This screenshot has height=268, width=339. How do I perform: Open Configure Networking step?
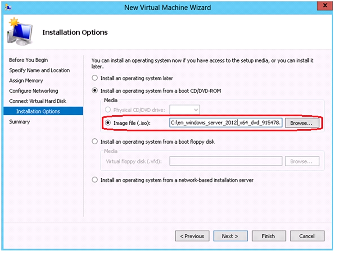point(33,91)
